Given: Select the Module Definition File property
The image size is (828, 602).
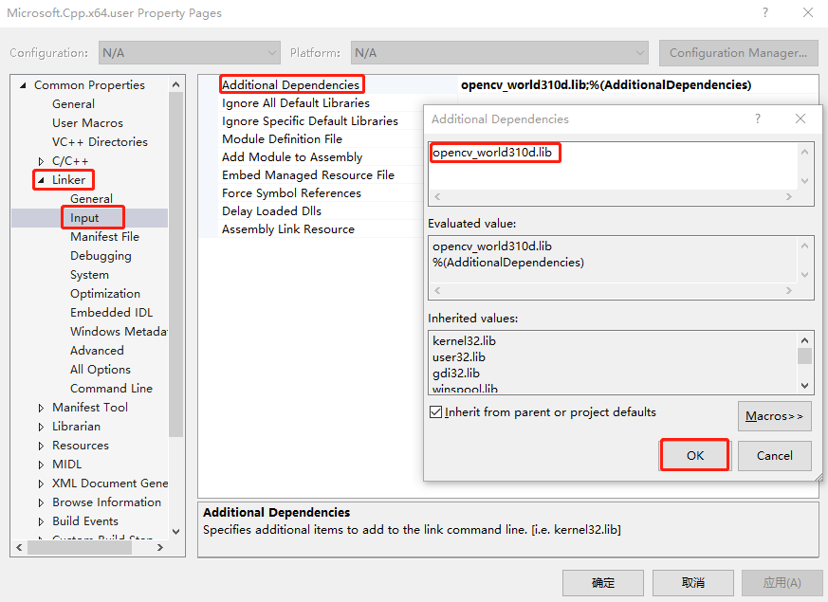Looking at the screenshot, I should pos(282,139).
